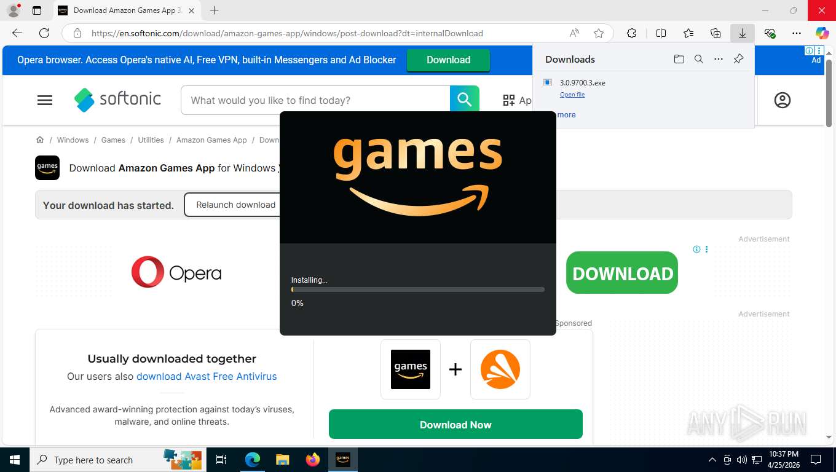Select Amazon Games taskbar icon
The image size is (836, 472).
point(343,460)
